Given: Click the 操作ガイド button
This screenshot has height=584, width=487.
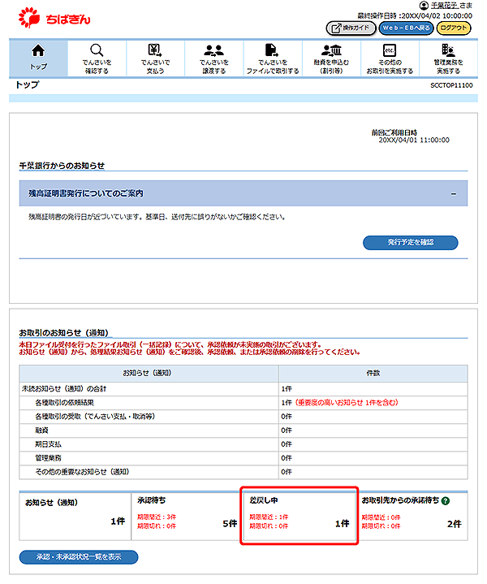Looking at the screenshot, I should [351, 28].
